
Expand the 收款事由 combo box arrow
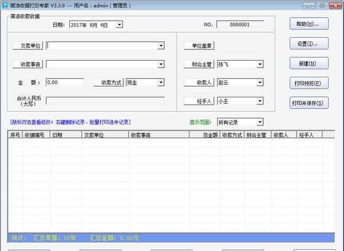tap(161, 64)
